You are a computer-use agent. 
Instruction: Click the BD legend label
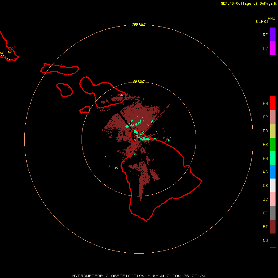pos(265,131)
